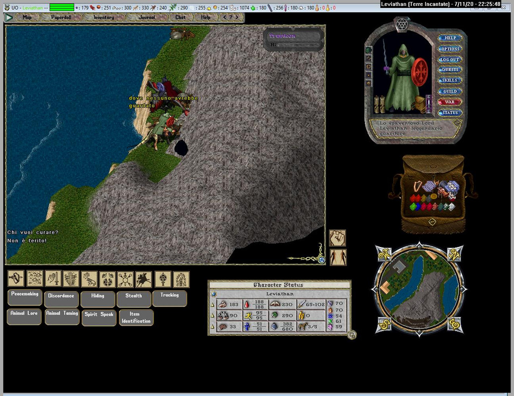Use the Discordance skill button
This screenshot has width=514, height=396.
pos(61,299)
